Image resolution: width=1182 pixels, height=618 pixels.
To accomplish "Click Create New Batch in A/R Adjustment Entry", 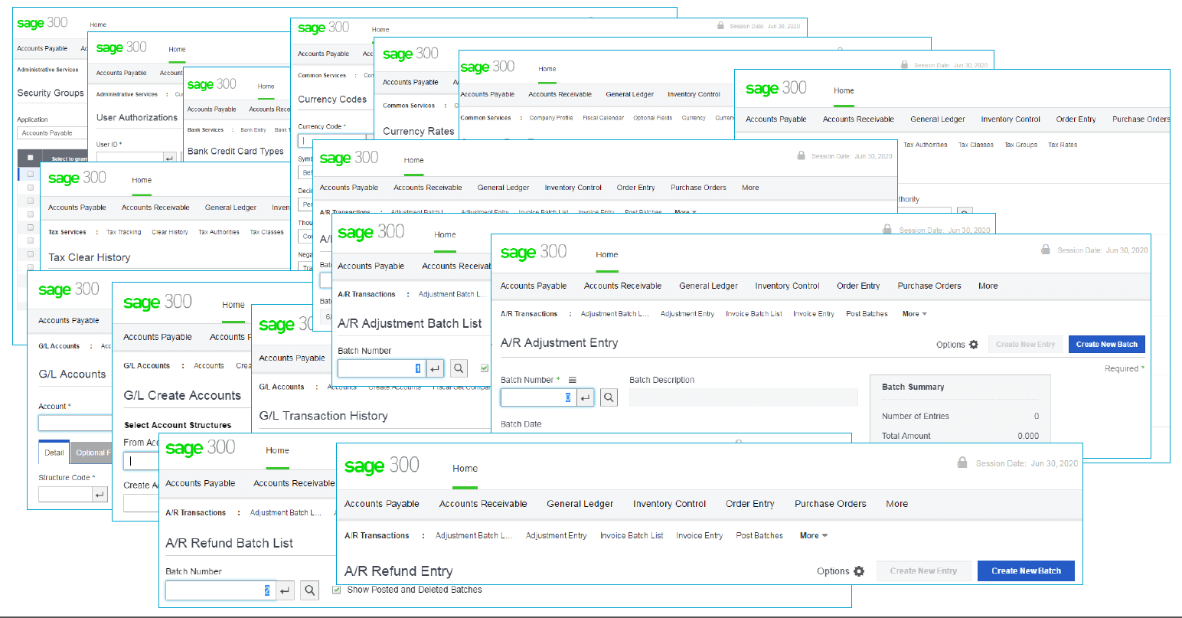I will pos(1106,345).
